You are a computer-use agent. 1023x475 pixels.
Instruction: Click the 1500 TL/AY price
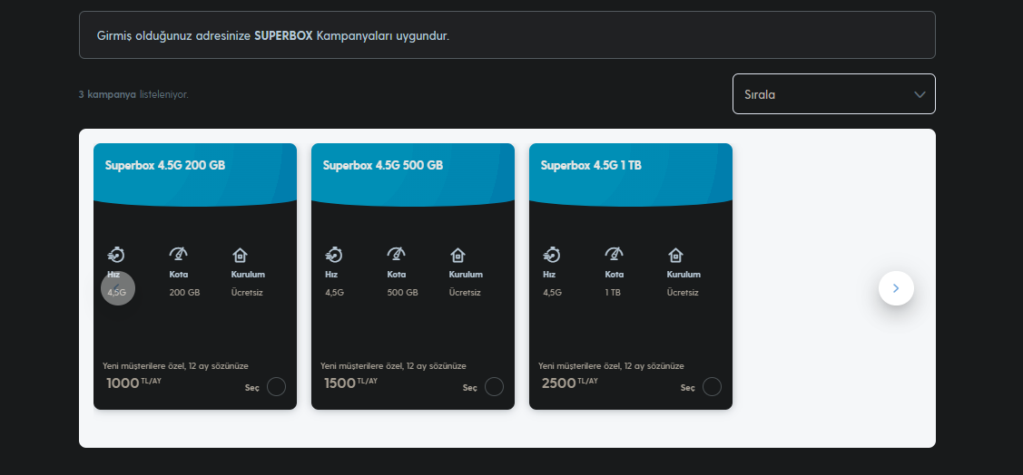click(x=351, y=383)
